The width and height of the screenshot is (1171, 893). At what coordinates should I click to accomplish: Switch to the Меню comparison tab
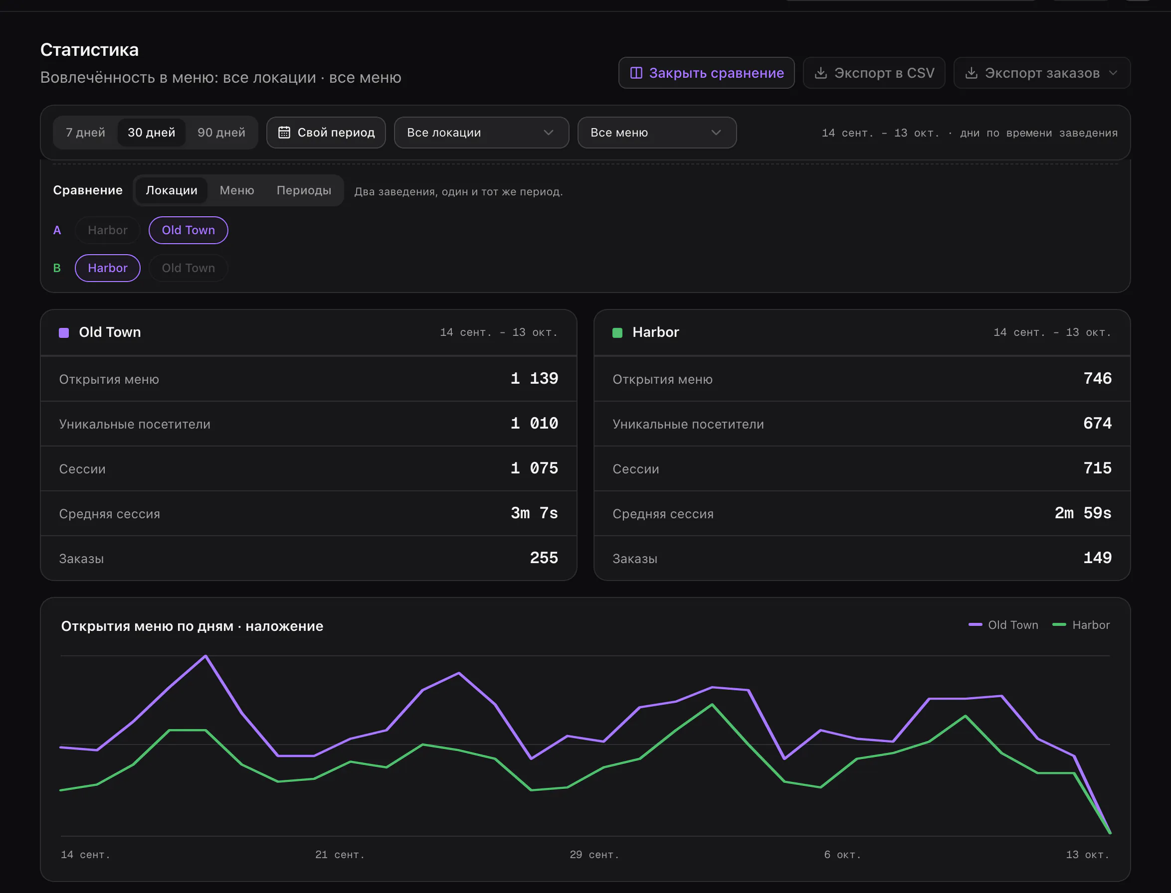point(237,190)
